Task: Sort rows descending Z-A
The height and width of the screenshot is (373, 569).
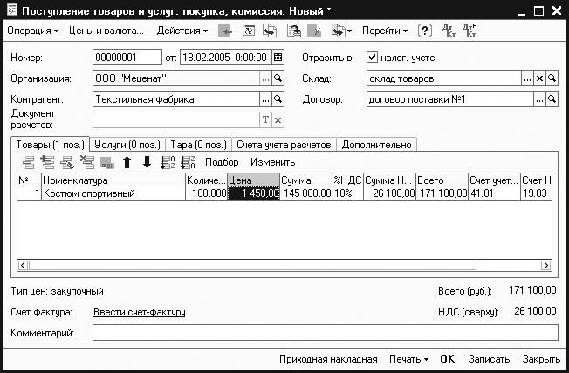Action: tap(188, 162)
